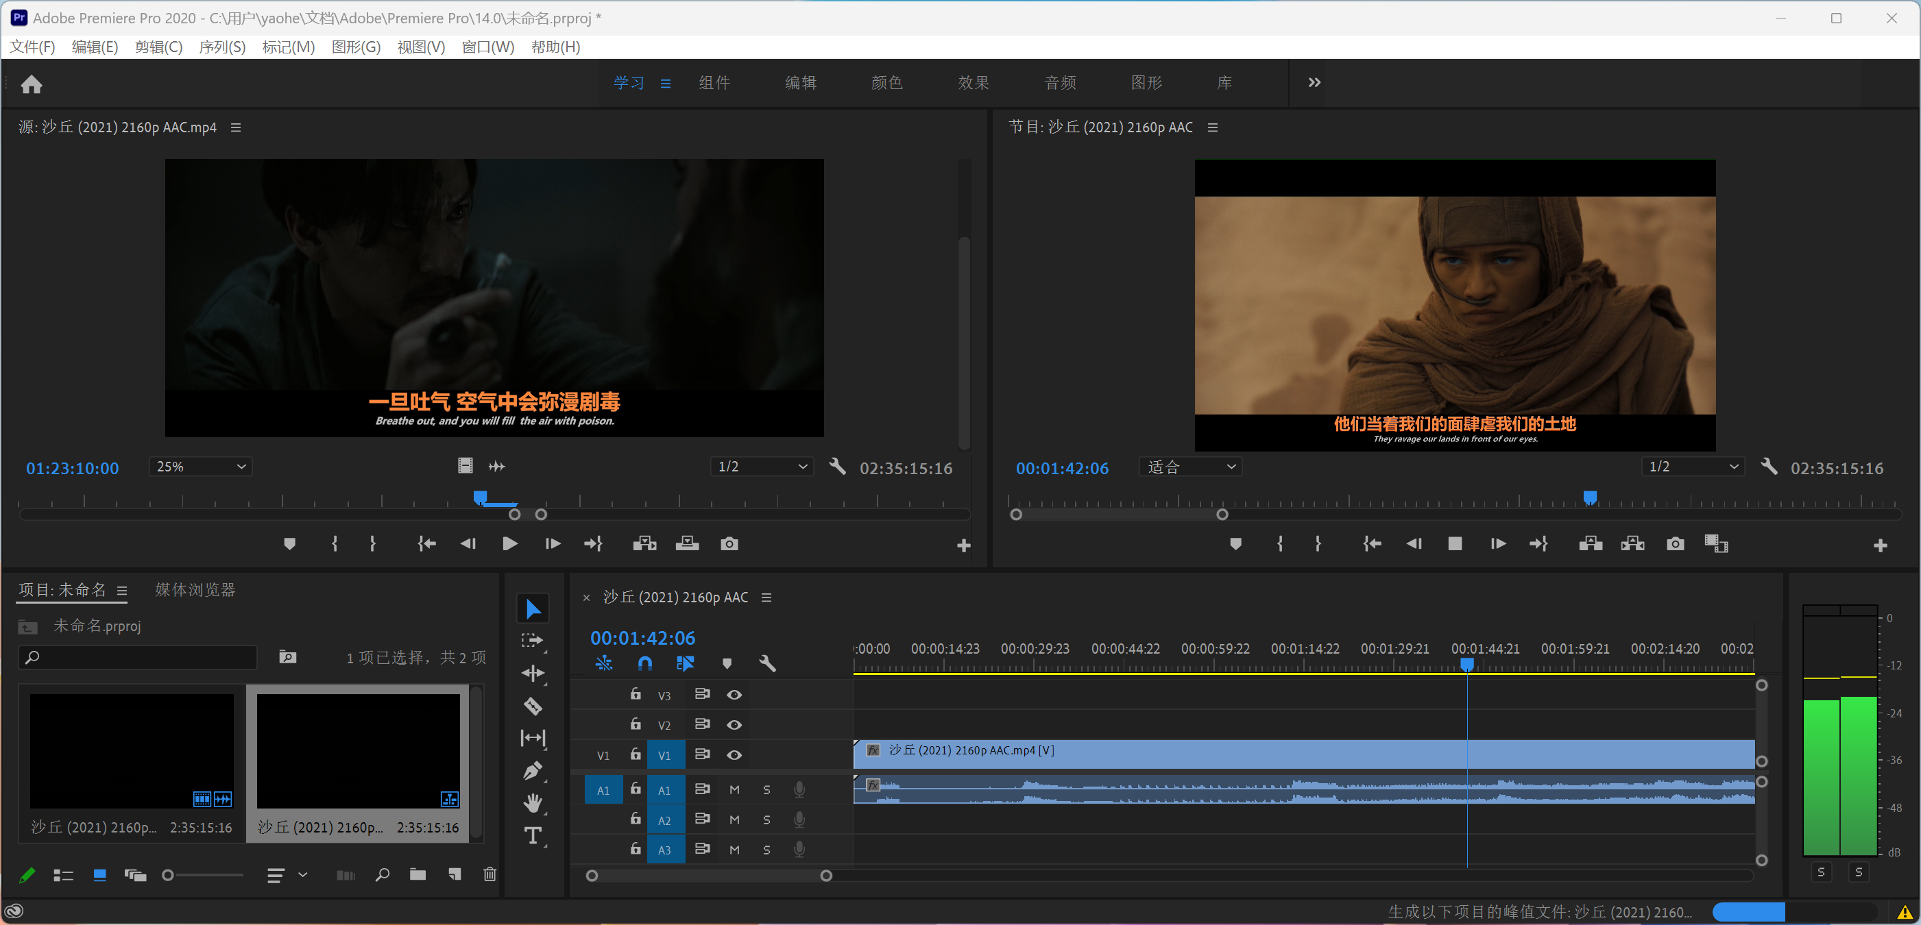Image resolution: width=1921 pixels, height=925 pixels.
Task: Expand the workspace overflow chevron
Action: (1314, 82)
